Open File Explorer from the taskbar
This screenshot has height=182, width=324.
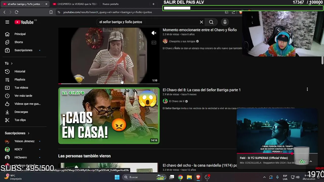pyautogui.click(x=189, y=177)
